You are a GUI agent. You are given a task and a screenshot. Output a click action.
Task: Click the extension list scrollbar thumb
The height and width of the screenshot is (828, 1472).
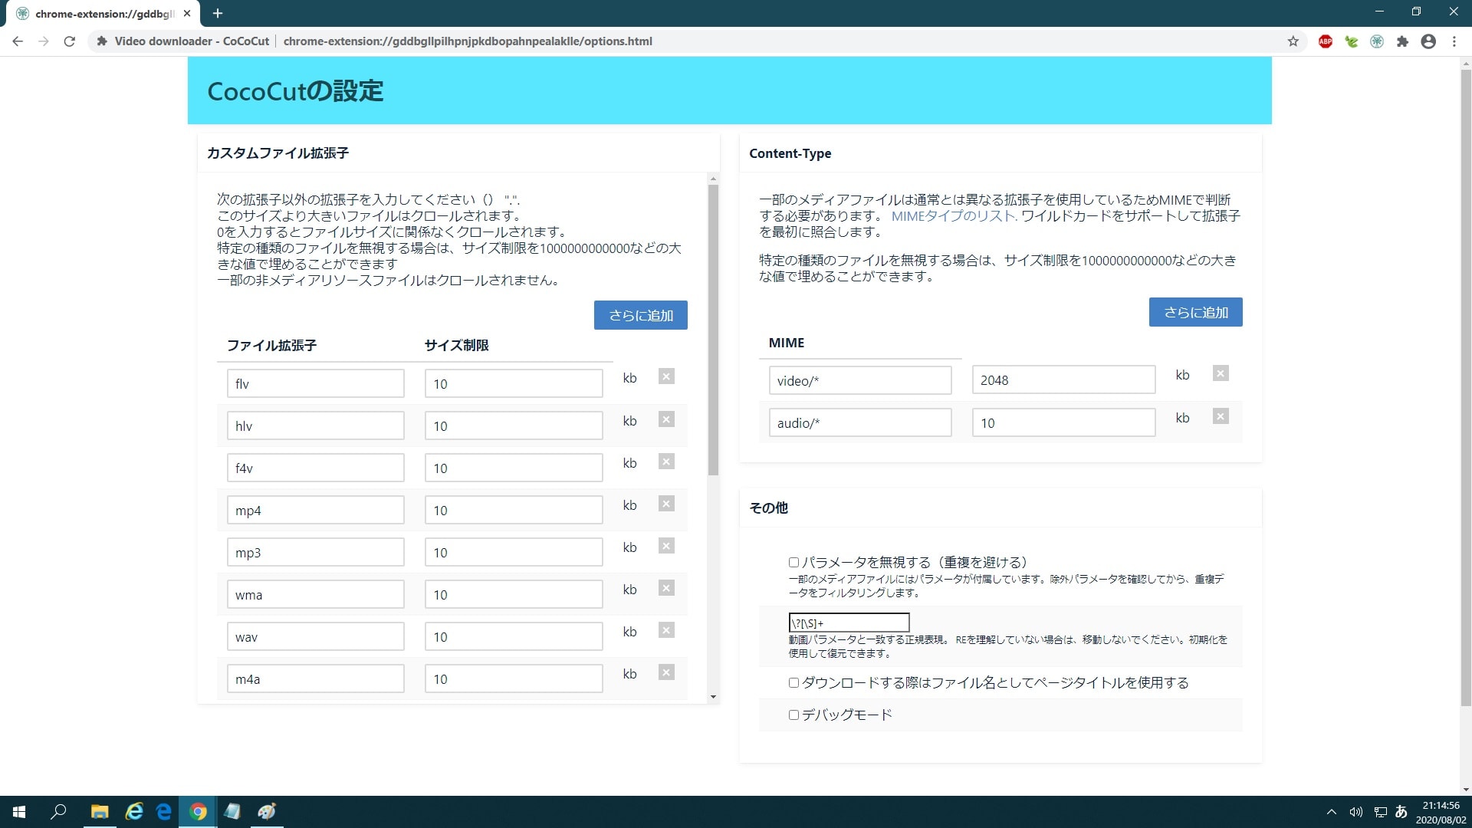coord(713,330)
